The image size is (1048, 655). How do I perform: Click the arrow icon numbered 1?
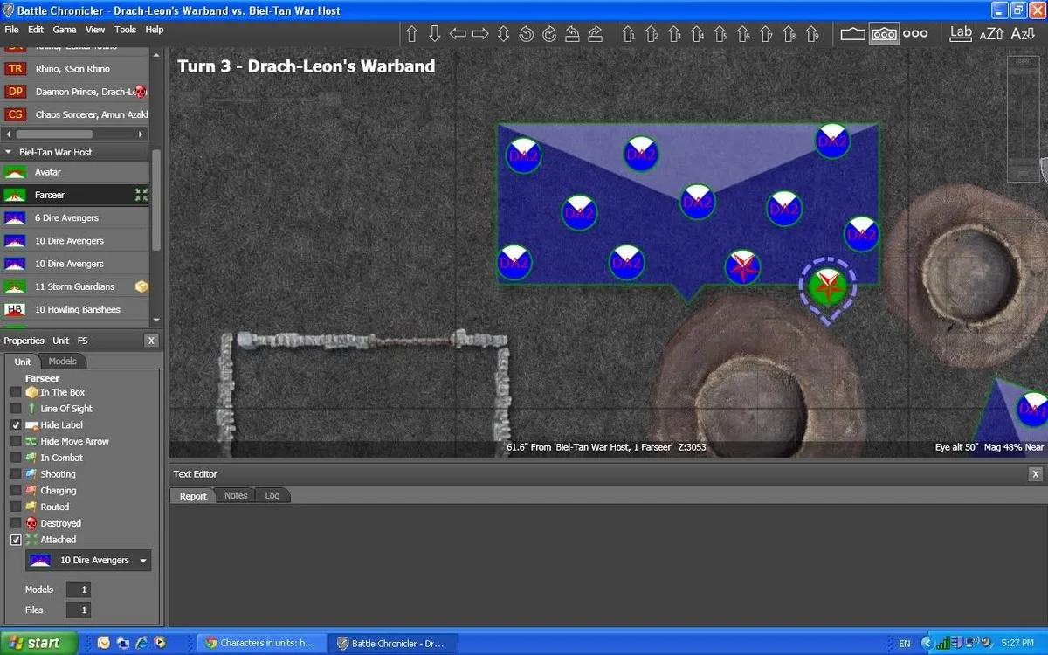628,34
